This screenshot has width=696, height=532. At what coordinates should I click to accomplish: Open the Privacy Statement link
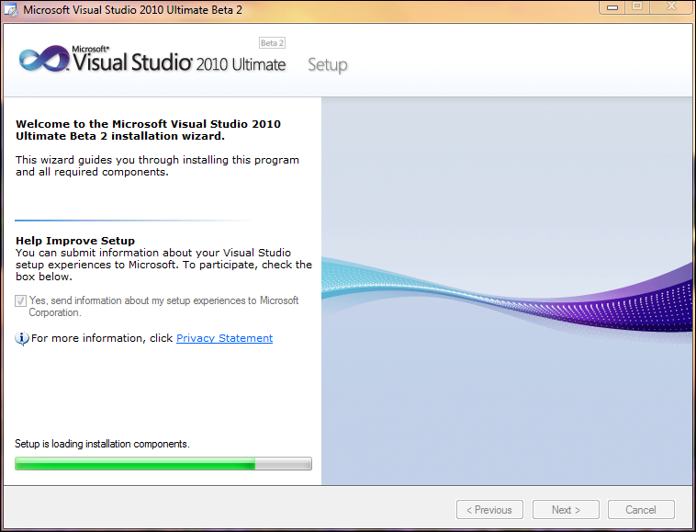pos(225,338)
